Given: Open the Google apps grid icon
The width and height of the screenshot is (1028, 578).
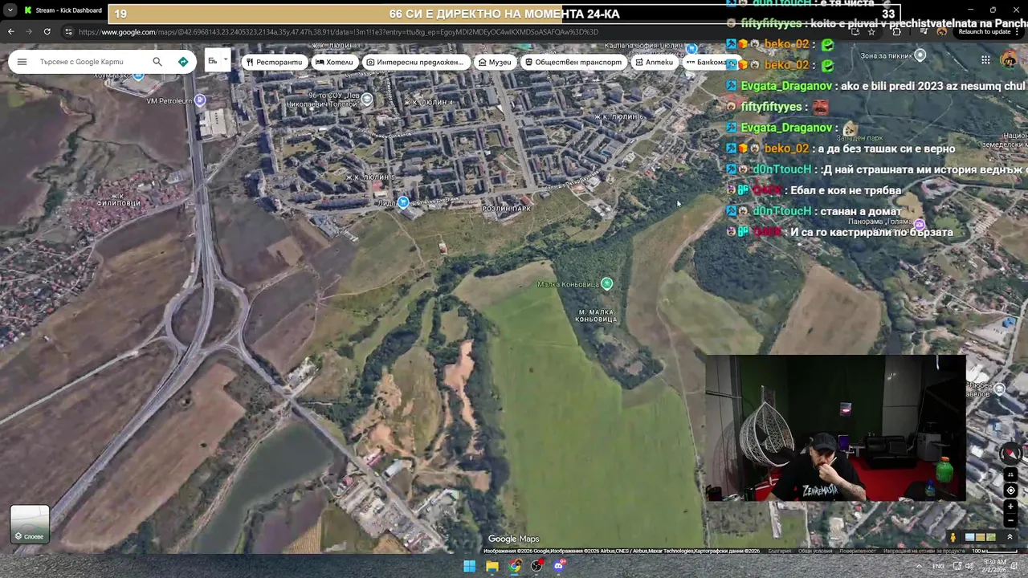Looking at the screenshot, I should pyautogui.click(x=985, y=60).
